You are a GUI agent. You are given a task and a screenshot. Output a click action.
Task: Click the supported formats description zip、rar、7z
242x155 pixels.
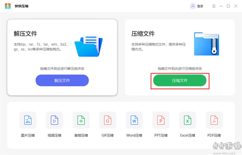(41, 47)
